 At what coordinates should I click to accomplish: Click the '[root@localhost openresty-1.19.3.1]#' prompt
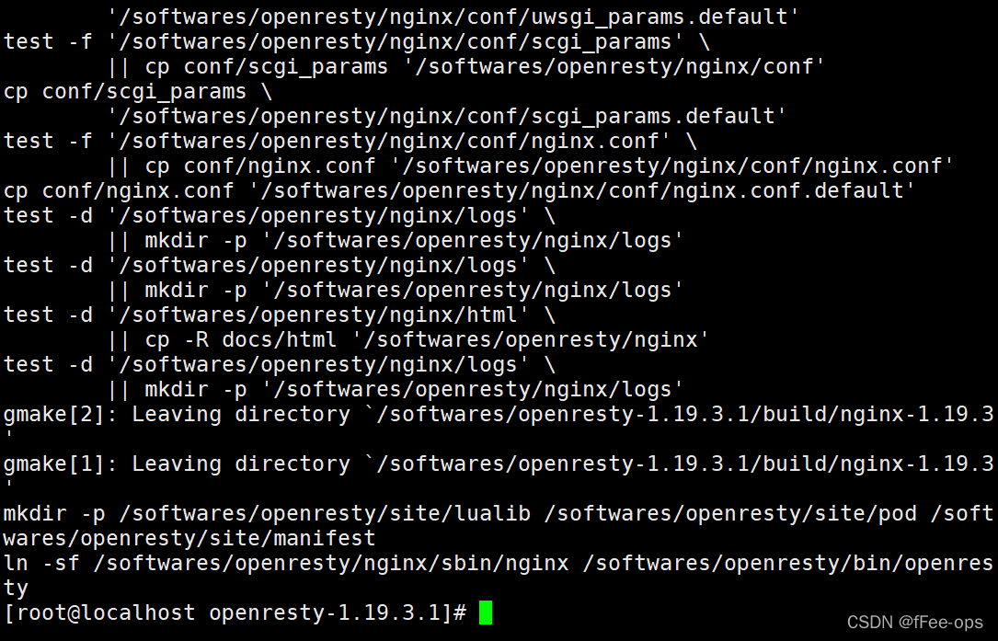pos(235,613)
